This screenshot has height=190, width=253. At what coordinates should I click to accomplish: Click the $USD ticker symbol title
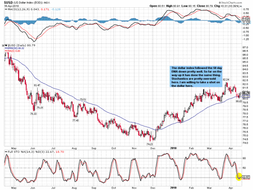coord(8,3)
